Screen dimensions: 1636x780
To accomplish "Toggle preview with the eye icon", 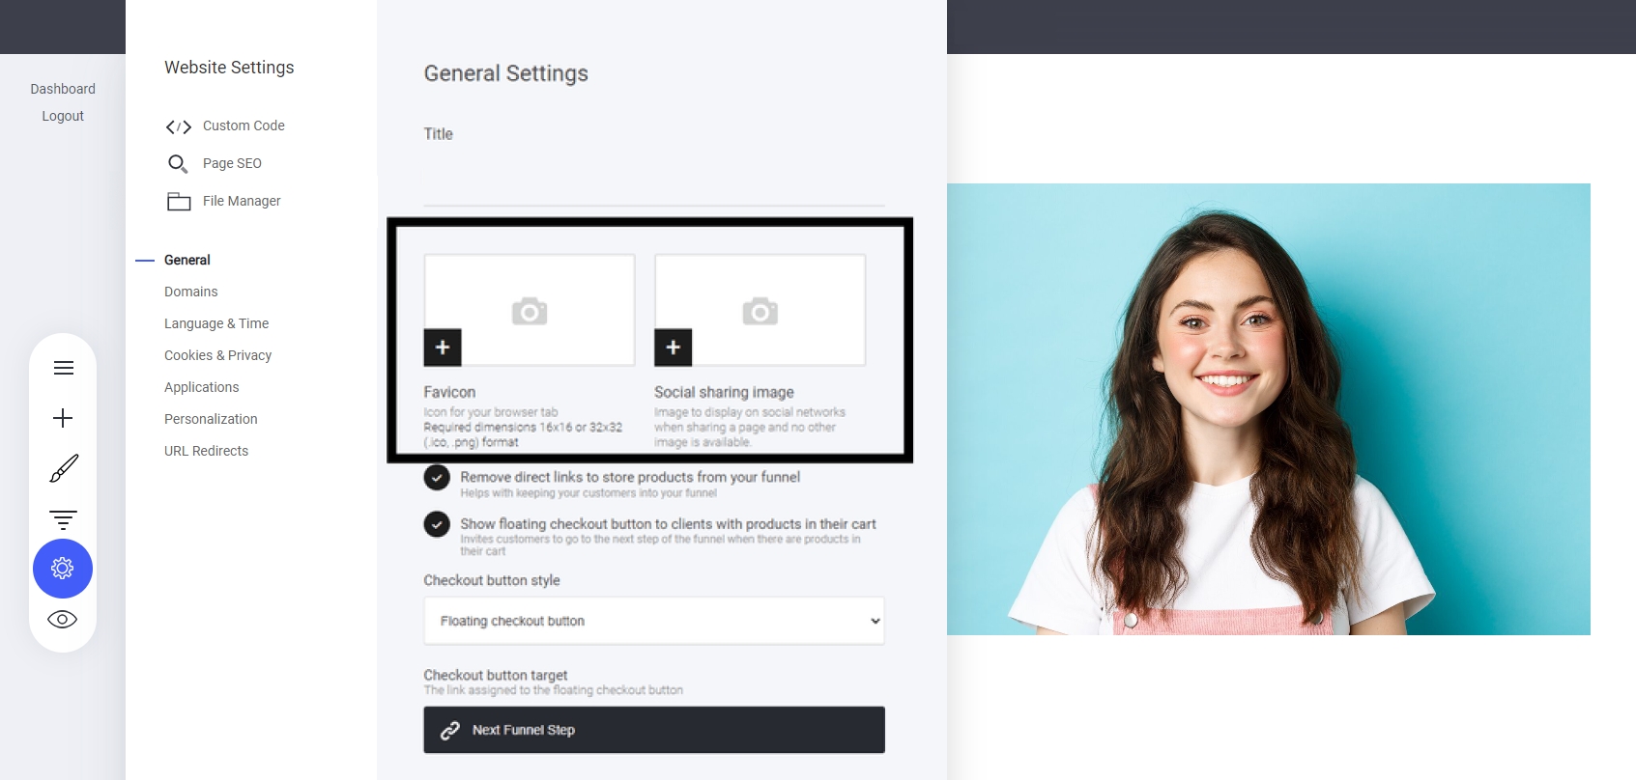I will [63, 620].
